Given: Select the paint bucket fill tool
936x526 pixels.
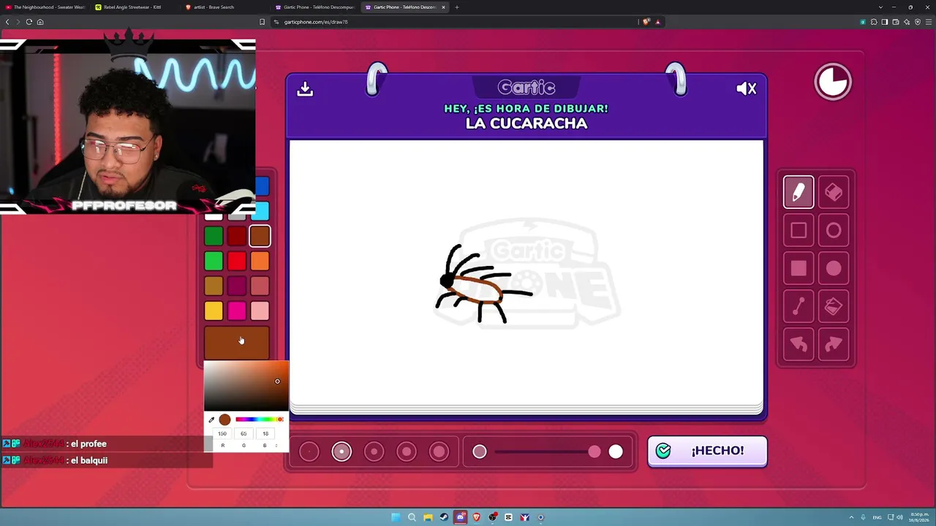Looking at the screenshot, I should tap(834, 307).
